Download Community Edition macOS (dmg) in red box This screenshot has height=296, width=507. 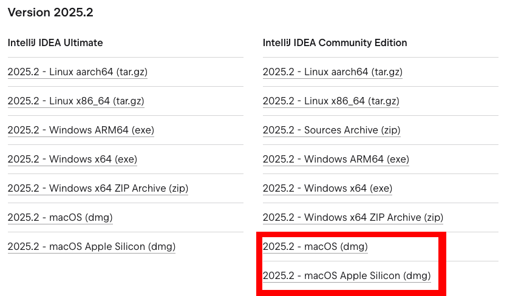[x=315, y=246]
